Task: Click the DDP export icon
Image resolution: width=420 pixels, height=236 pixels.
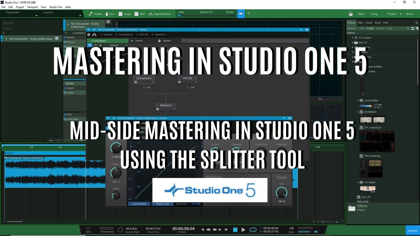Action: [136, 14]
